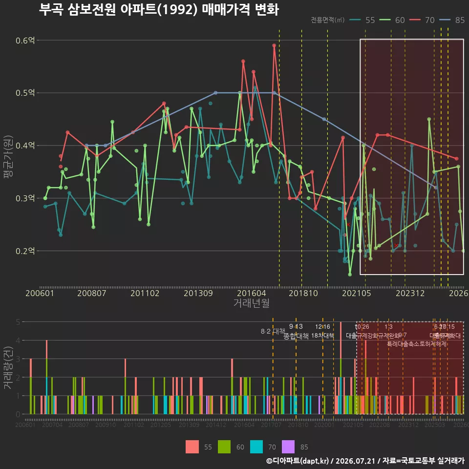Click the volume bar reaching 4 near 200704
The height and width of the screenshot is (469, 469).
click(x=47, y=377)
